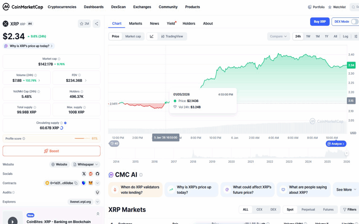The width and height of the screenshot is (359, 224).
Task: Open XRP GitHub social icon
Action: point(97,174)
